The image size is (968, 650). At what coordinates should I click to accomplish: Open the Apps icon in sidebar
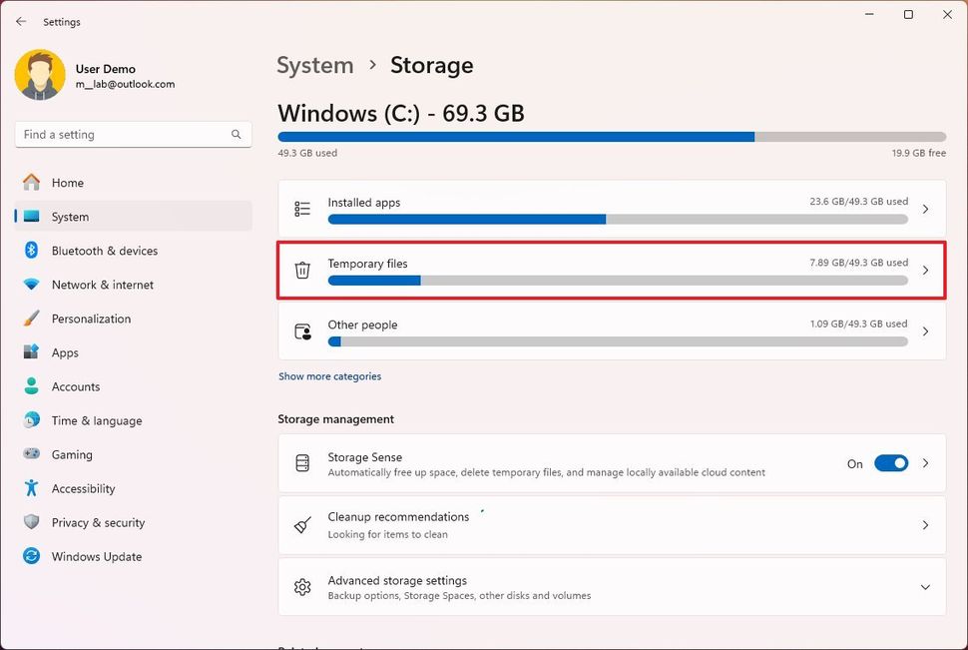pos(32,352)
